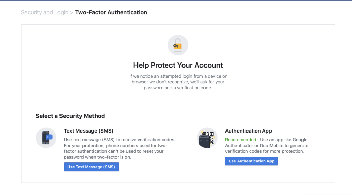Click the padlock and key icon
352x195 pixels.
pos(178,45)
